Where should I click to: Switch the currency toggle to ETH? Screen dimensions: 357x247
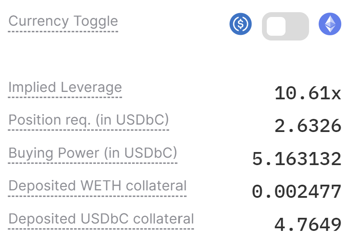point(286,26)
